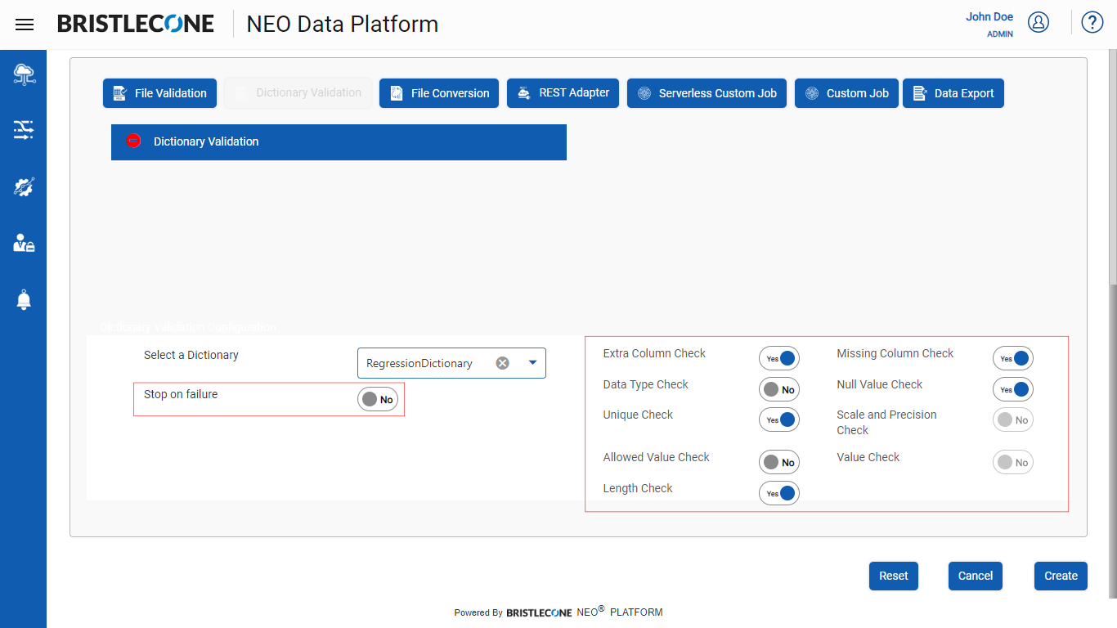Click the Create button
1117x628 pixels.
pyautogui.click(x=1061, y=576)
